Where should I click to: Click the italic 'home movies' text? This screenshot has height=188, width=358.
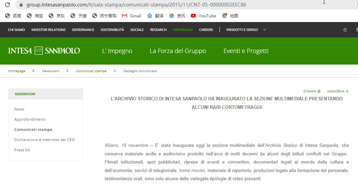192,170
